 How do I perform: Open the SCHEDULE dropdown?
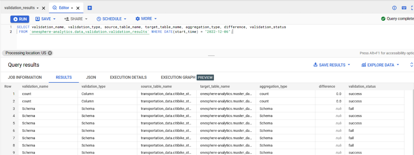112,19
